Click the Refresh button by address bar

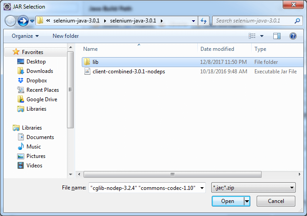(204, 21)
